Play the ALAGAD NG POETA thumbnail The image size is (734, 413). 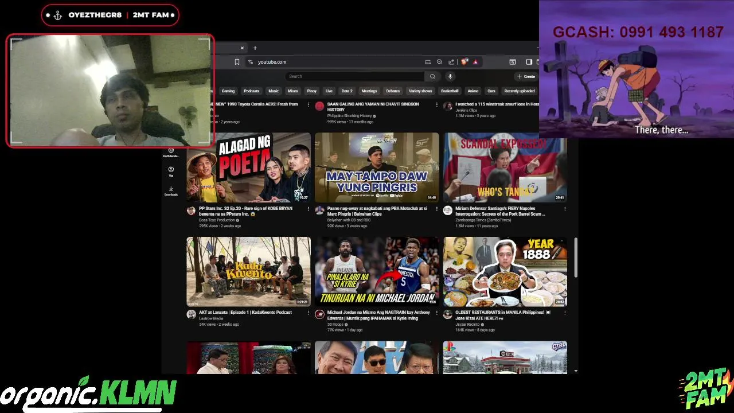[x=248, y=167]
